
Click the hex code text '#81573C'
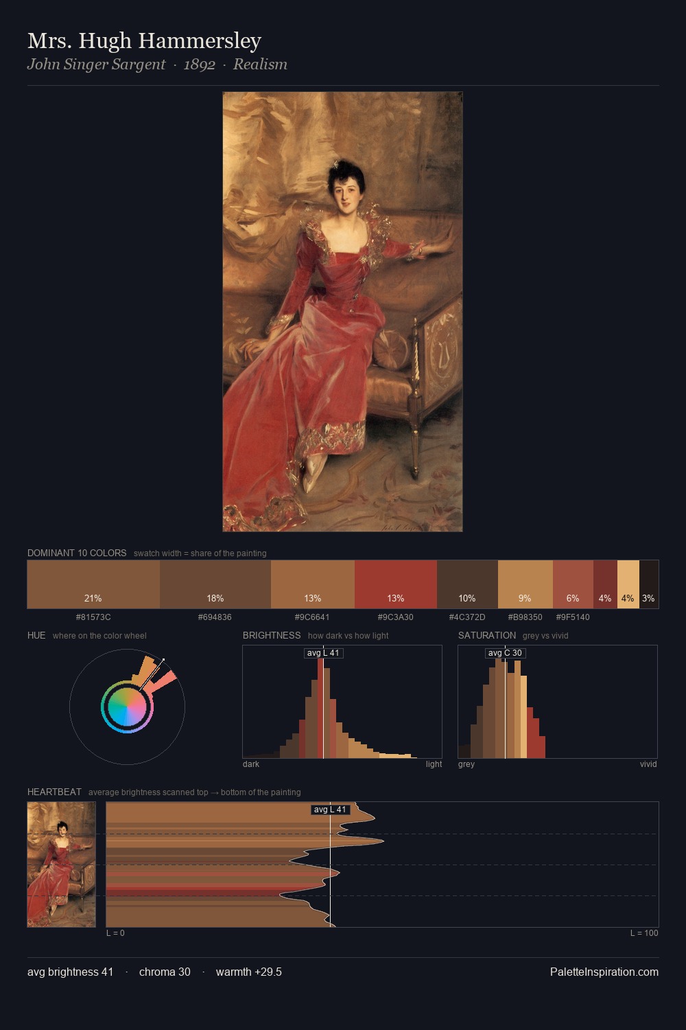pyautogui.click(x=93, y=617)
